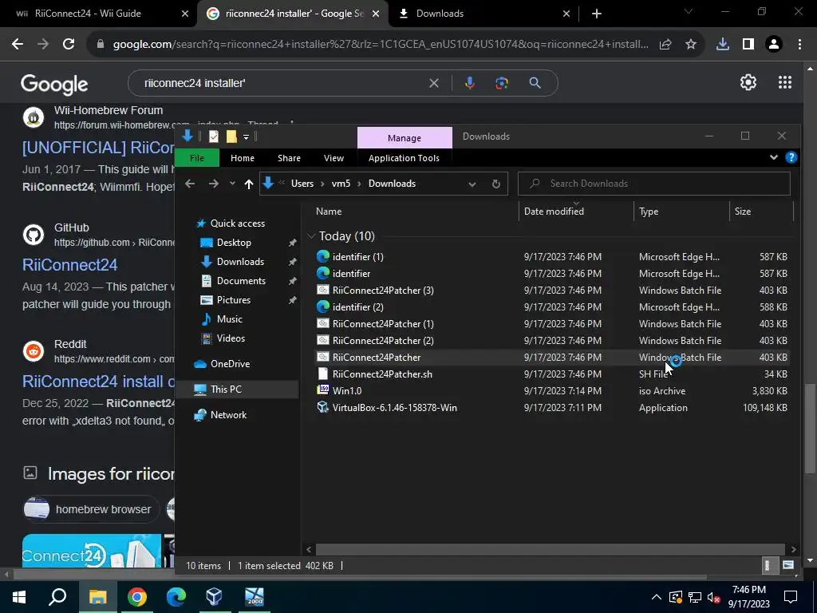Screen dimensions: 817x613
Task: Open Google quick settings gear
Action: [748, 82]
